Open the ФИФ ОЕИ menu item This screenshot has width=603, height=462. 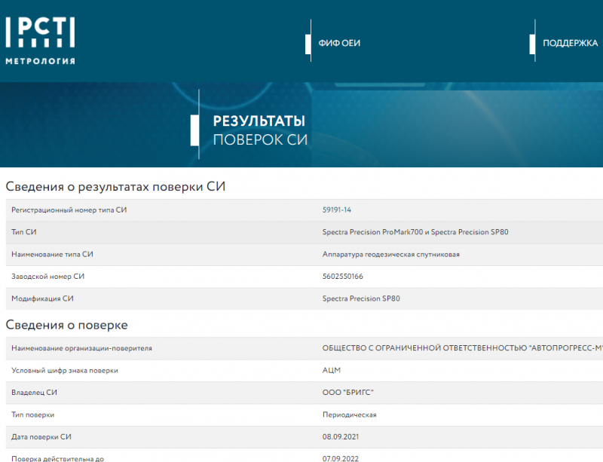(x=339, y=43)
